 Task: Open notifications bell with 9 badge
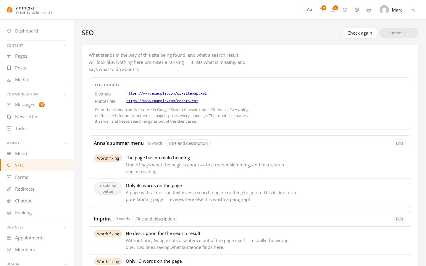[x=321, y=10]
